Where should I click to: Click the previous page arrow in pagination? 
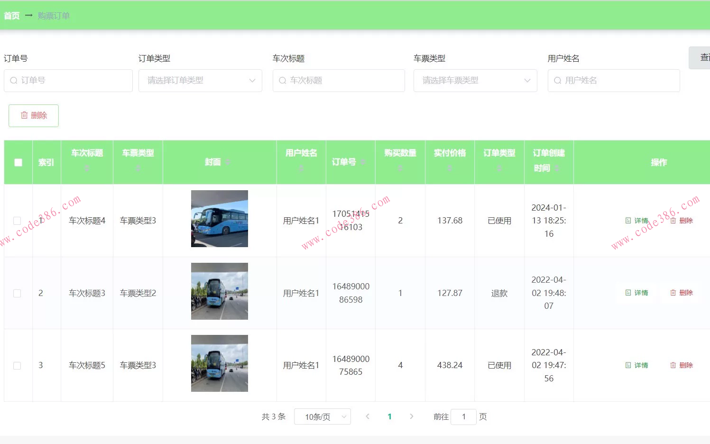click(x=368, y=416)
